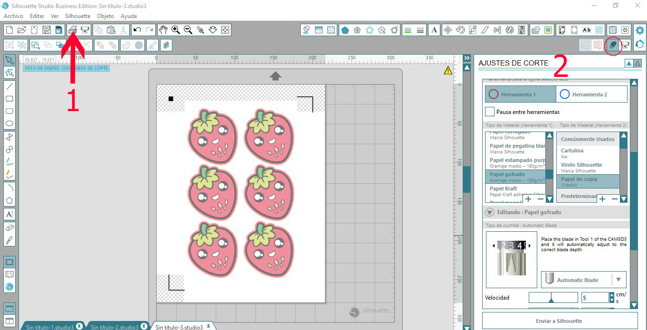Zoom in with the plus magnifier

click(176, 30)
